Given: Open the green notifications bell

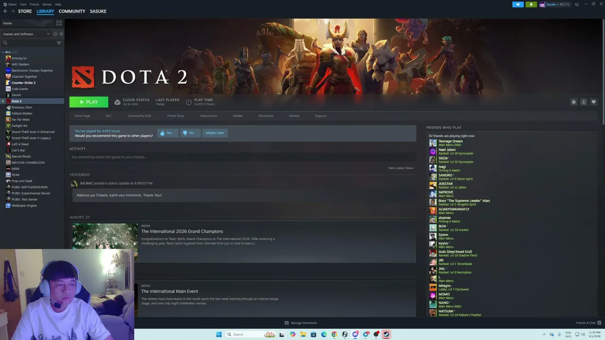Looking at the screenshot, I should (531, 4).
